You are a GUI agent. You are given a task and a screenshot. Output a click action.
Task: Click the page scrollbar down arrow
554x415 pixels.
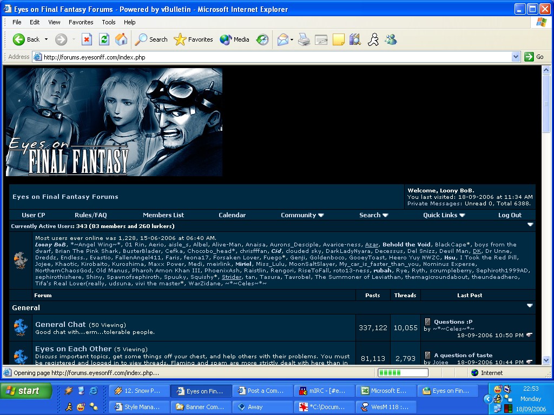546,360
